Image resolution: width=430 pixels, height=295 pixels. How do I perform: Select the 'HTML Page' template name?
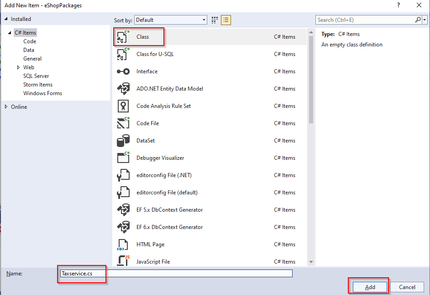150,244
